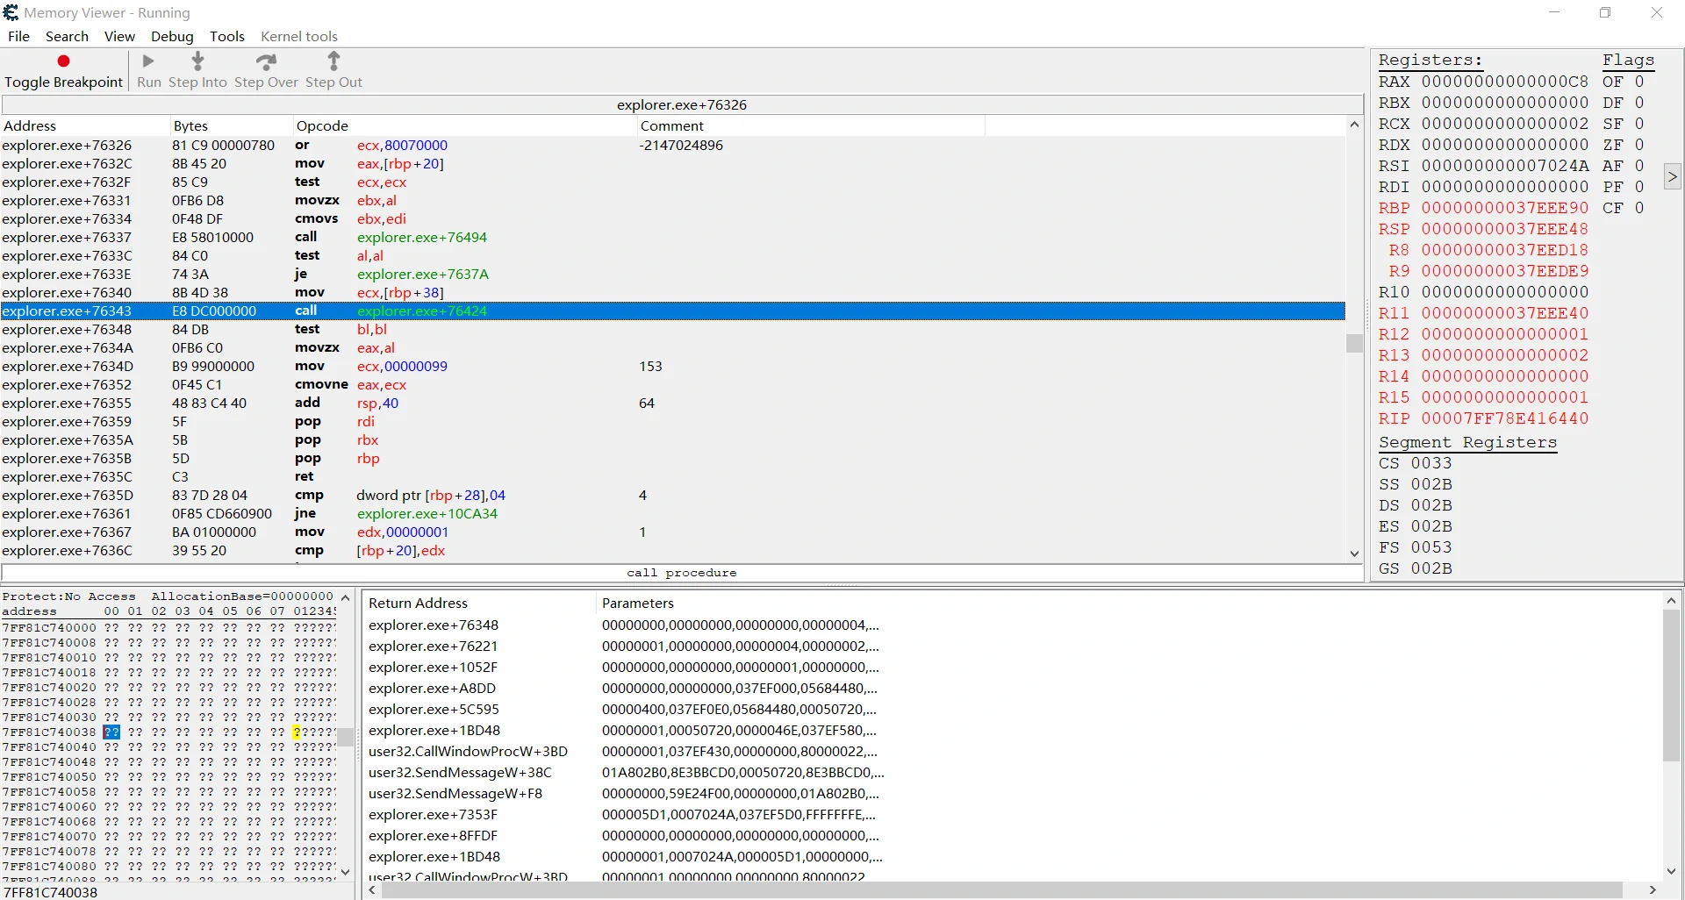Open the Debug menu
This screenshot has width=1685, height=900.
pyautogui.click(x=172, y=36)
